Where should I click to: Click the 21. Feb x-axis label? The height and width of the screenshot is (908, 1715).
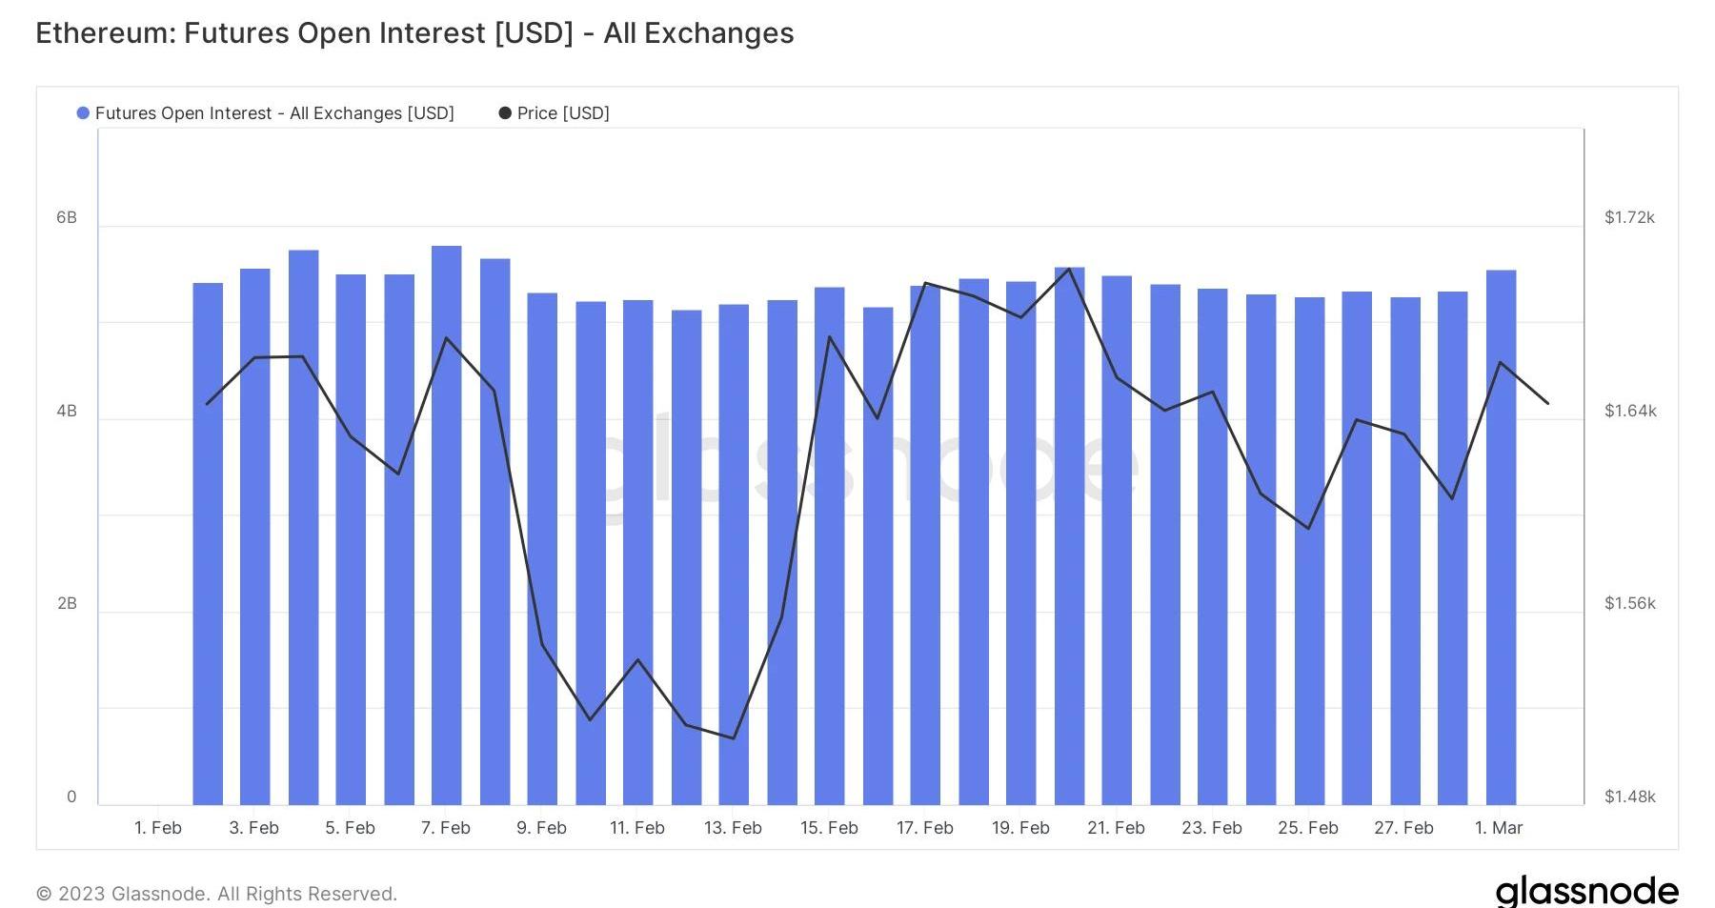click(1116, 828)
